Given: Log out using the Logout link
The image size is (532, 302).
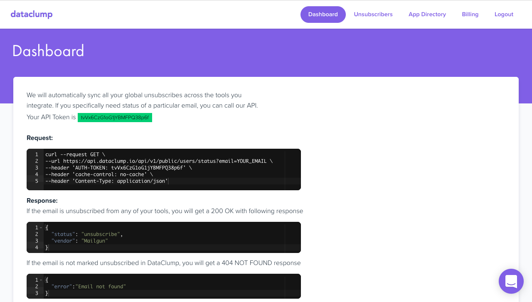Looking at the screenshot, I should pyautogui.click(x=504, y=15).
